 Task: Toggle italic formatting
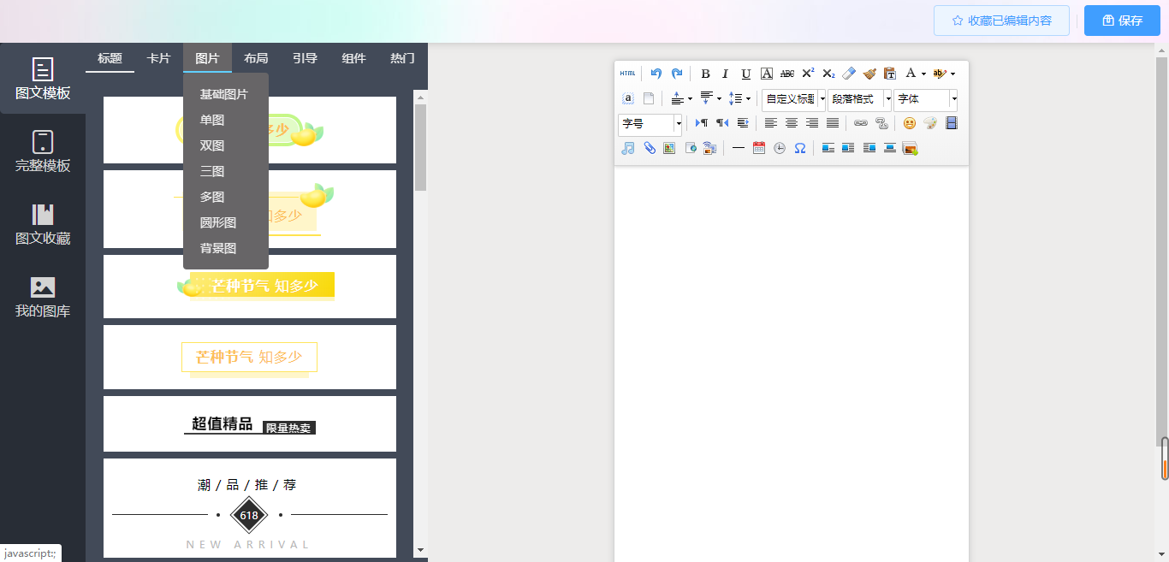725,74
